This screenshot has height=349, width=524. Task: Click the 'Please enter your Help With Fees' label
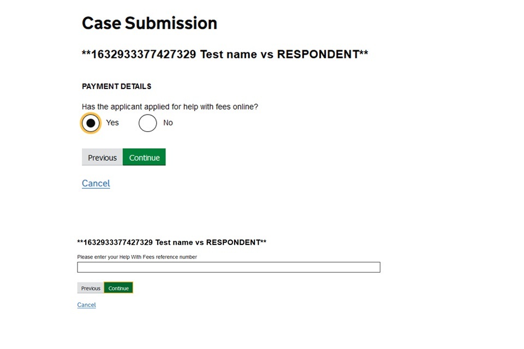(137, 257)
